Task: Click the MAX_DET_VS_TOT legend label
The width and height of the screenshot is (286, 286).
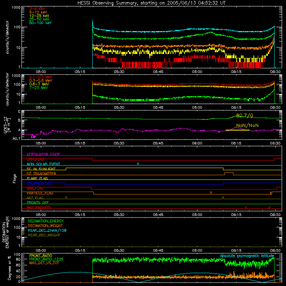Action: click(44, 263)
